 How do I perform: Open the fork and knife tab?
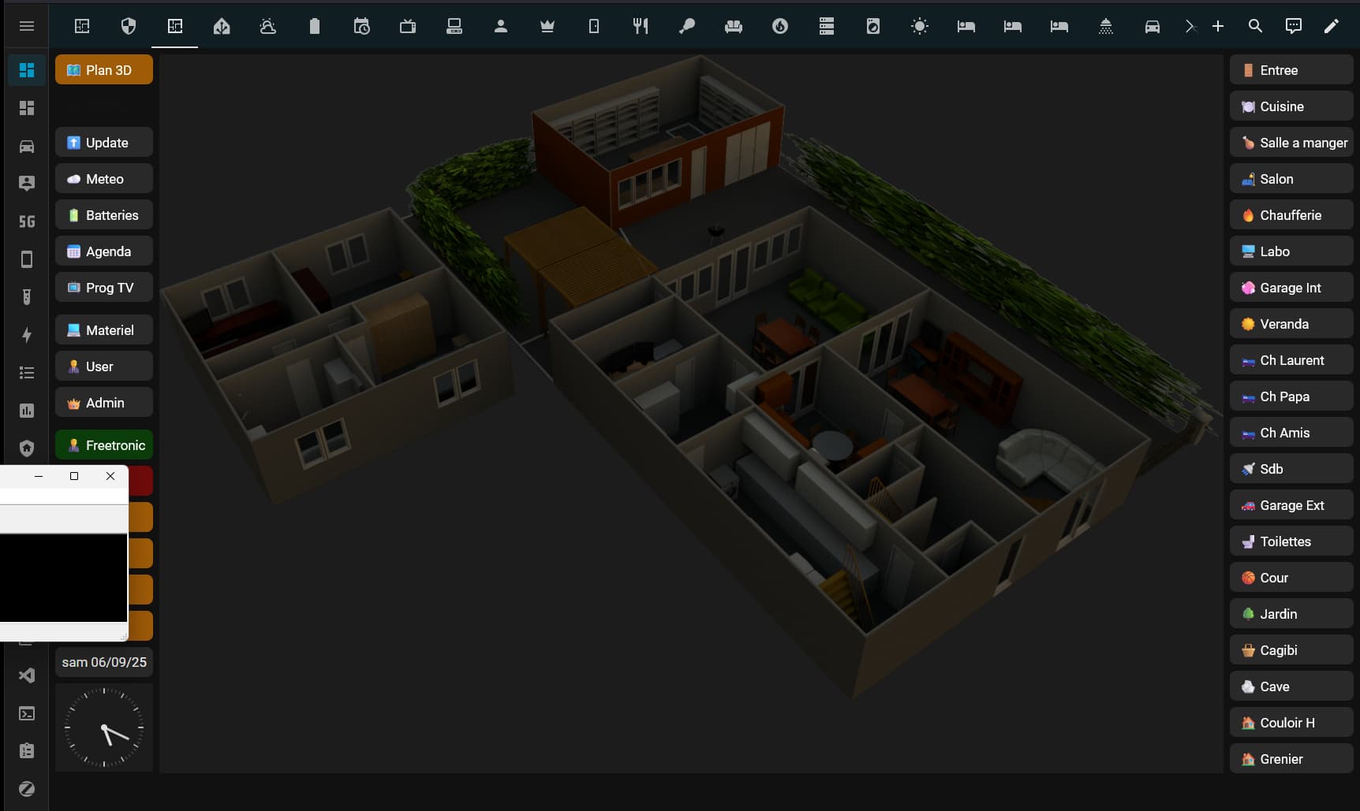pyautogui.click(x=641, y=26)
